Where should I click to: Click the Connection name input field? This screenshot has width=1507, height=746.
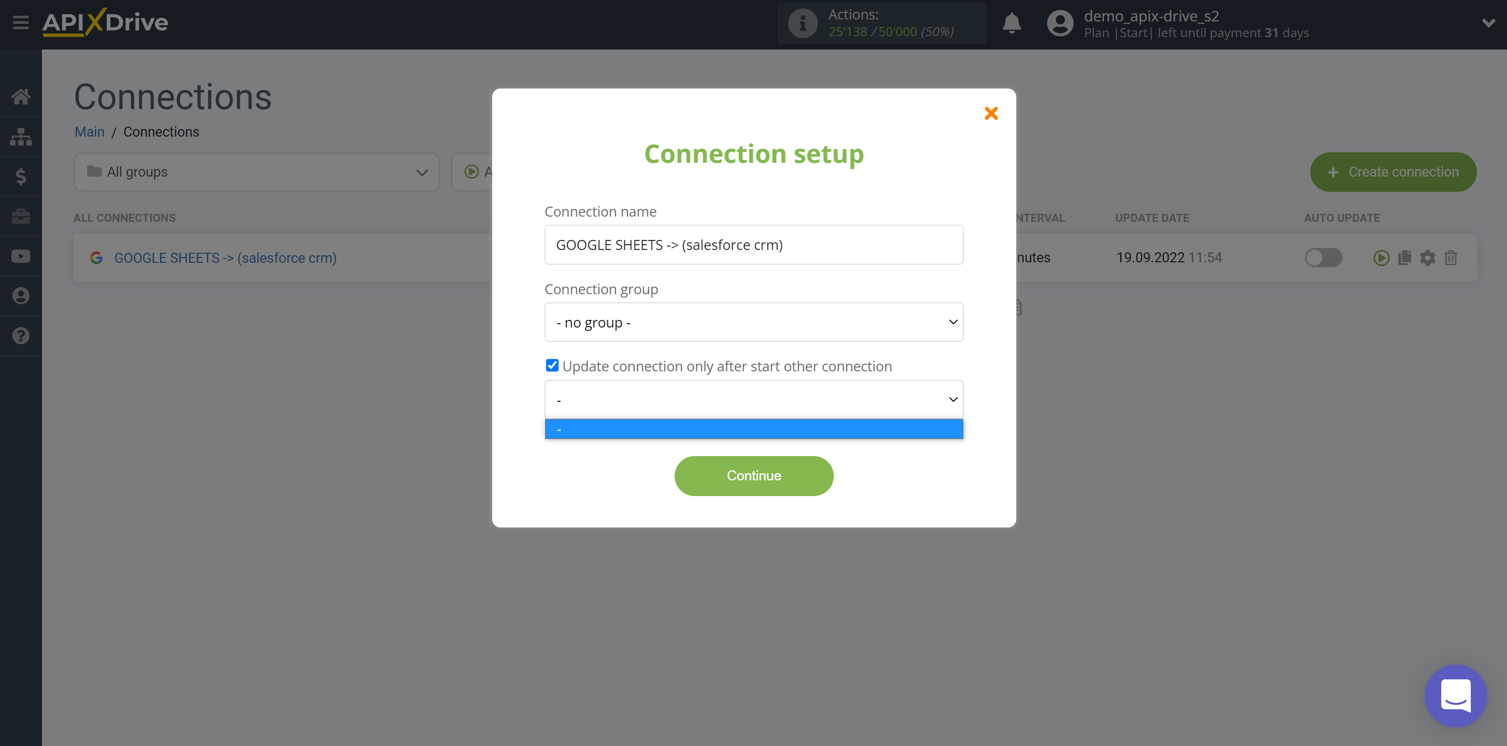click(x=754, y=245)
